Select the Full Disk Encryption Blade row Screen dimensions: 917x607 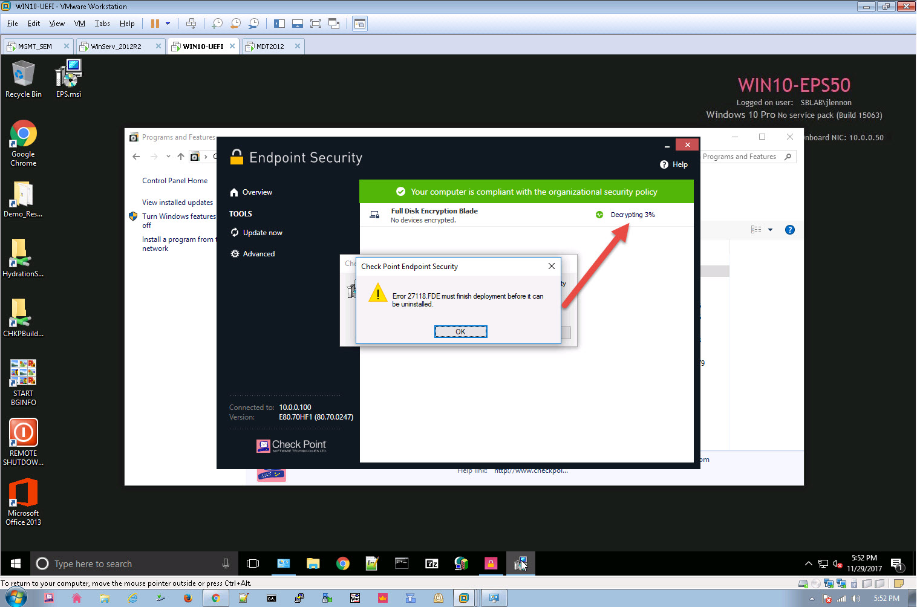point(526,215)
